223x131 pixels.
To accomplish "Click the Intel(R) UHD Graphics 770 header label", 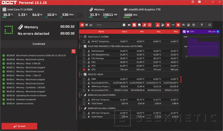I will (x=144, y=9).
